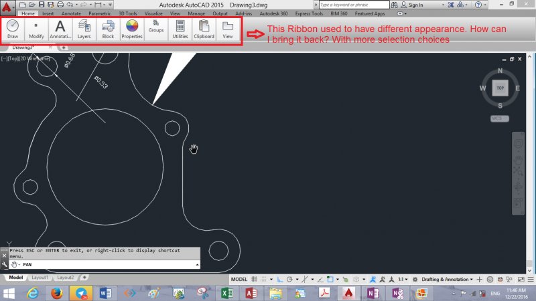
Task: Click the keyword search input field
Action: tap(354, 5)
